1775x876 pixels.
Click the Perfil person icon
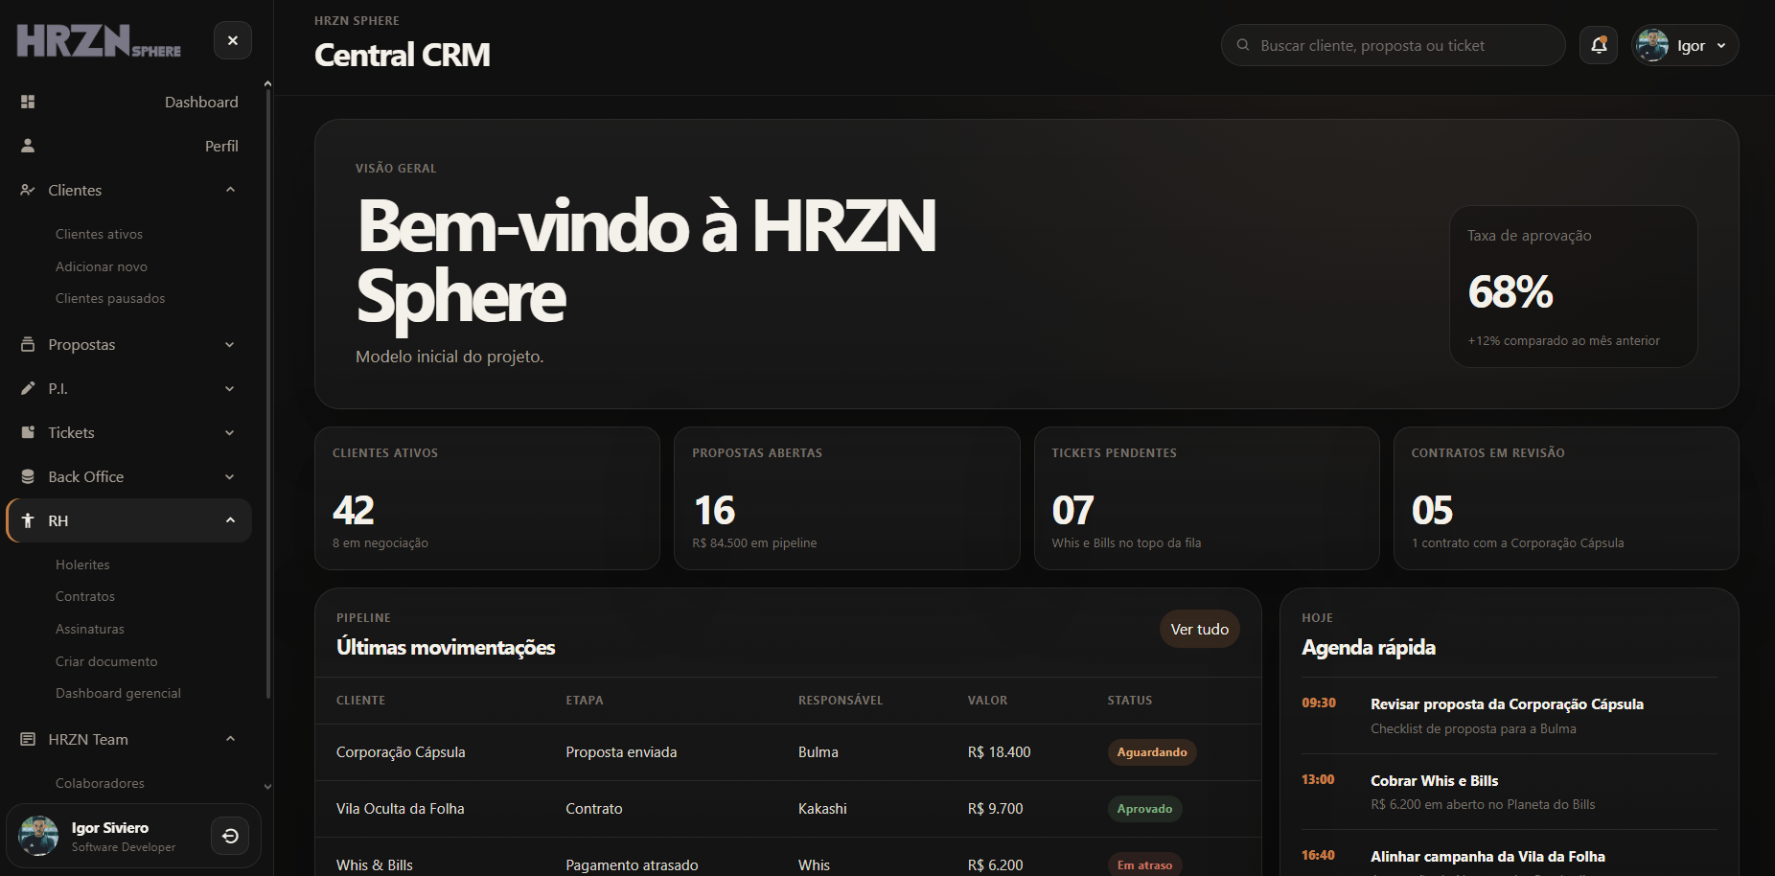28,146
